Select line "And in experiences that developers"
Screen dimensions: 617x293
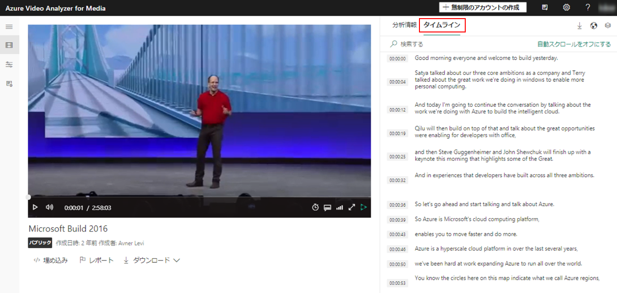pos(504,175)
